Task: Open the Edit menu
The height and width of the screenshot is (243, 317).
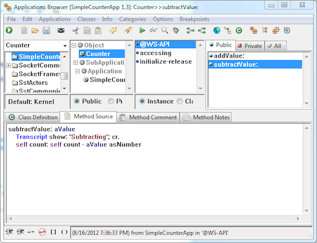Action: click(x=27, y=19)
